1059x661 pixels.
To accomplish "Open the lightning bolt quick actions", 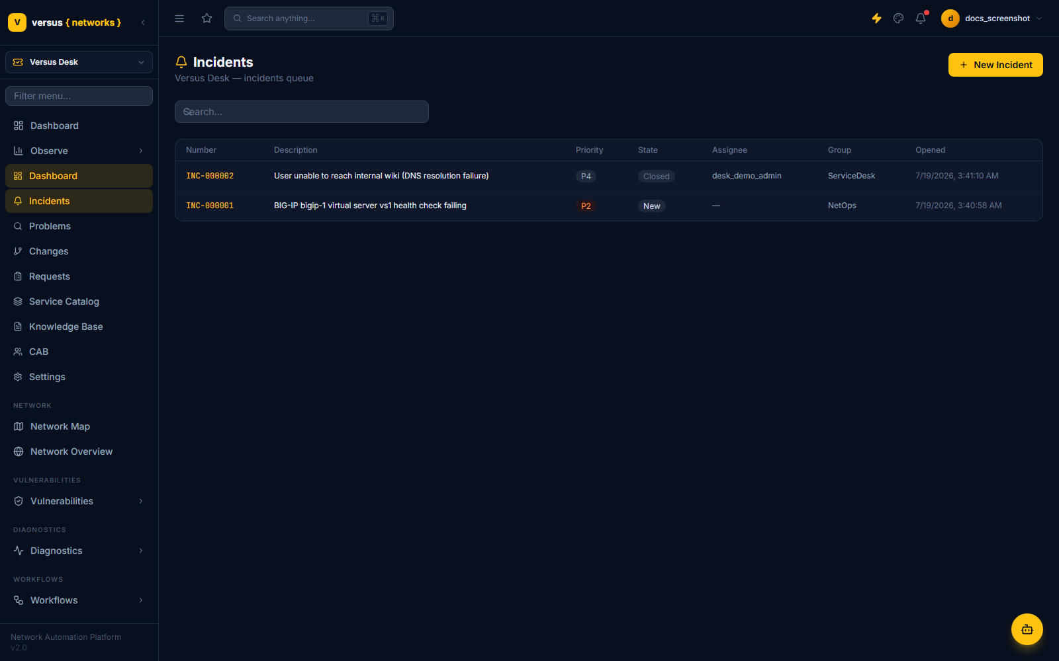I will pyautogui.click(x=876, y=19).
